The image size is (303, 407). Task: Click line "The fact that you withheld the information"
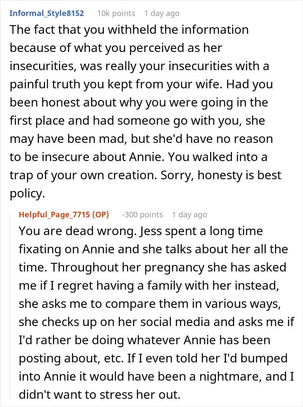coord(129,30)
